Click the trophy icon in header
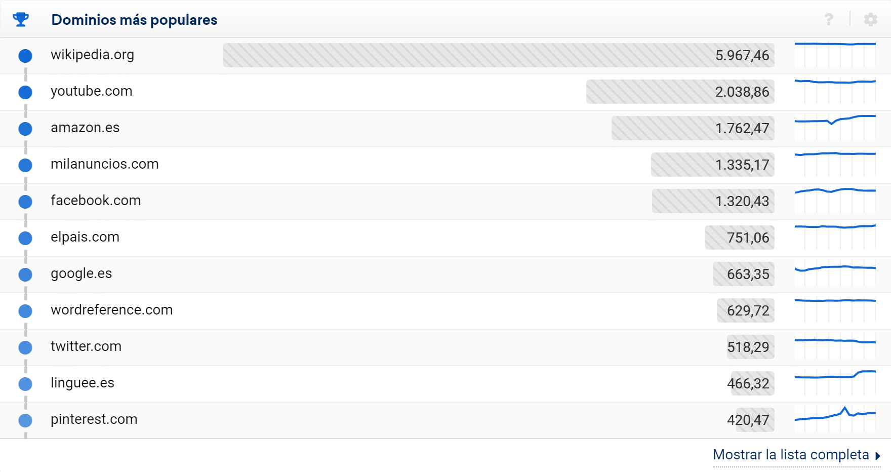891x472 pixels. point(21,20)
